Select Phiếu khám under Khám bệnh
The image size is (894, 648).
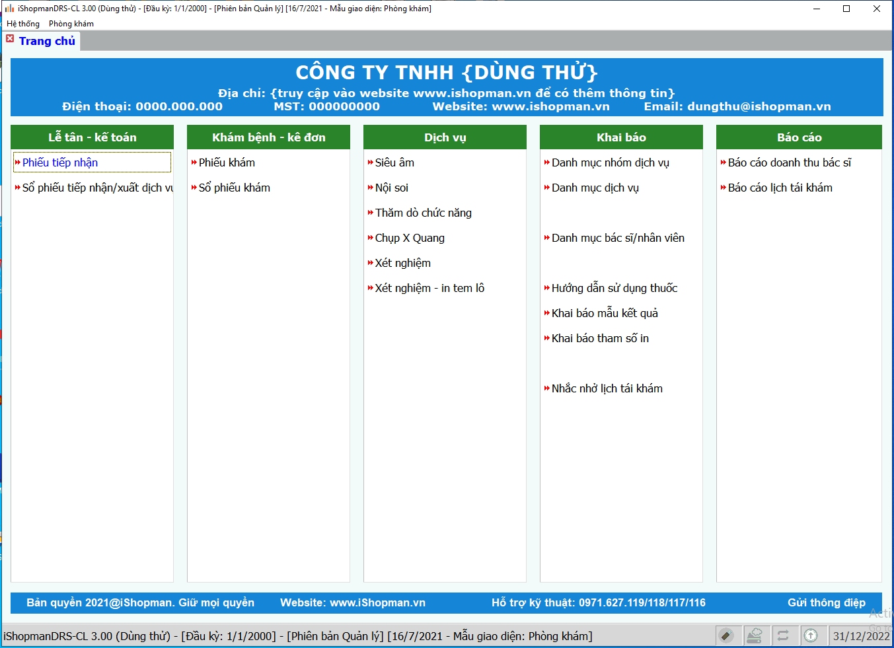[x=227, y=162]
